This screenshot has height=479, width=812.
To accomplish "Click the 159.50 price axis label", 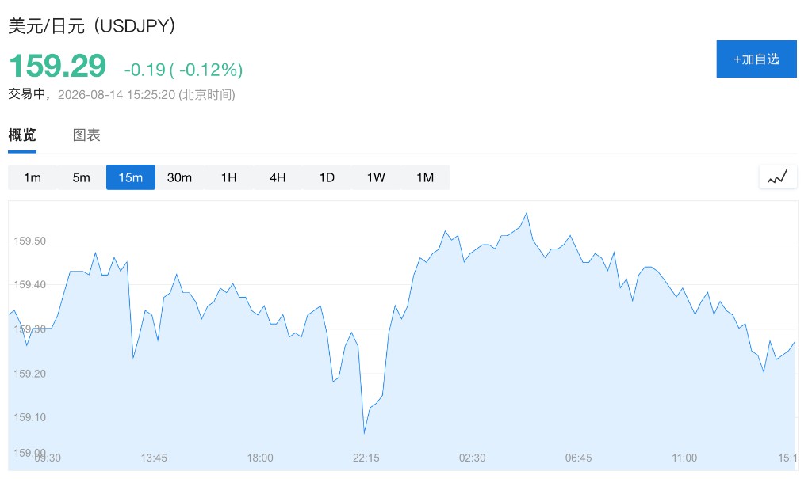I will coord(29,241).
